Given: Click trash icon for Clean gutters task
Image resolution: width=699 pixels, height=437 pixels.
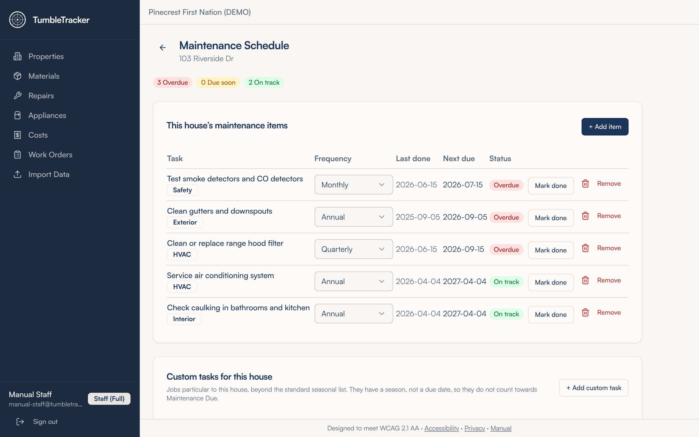Looking at the screenshot, I should coord(585,216).
